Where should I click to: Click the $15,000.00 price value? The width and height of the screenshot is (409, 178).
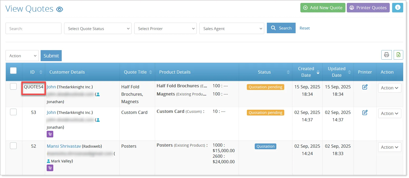pos(224,151)
